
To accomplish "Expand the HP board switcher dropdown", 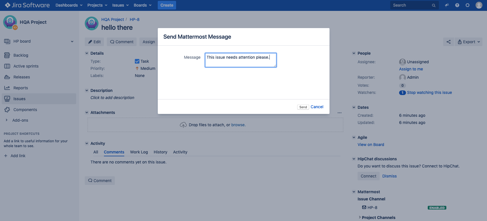I will tap(72, 42).
